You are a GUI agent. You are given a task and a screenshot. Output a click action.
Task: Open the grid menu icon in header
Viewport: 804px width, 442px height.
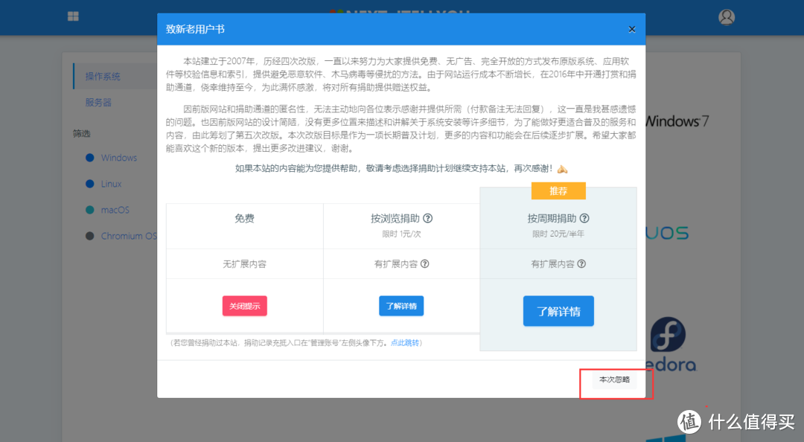(x=73, y=16)
